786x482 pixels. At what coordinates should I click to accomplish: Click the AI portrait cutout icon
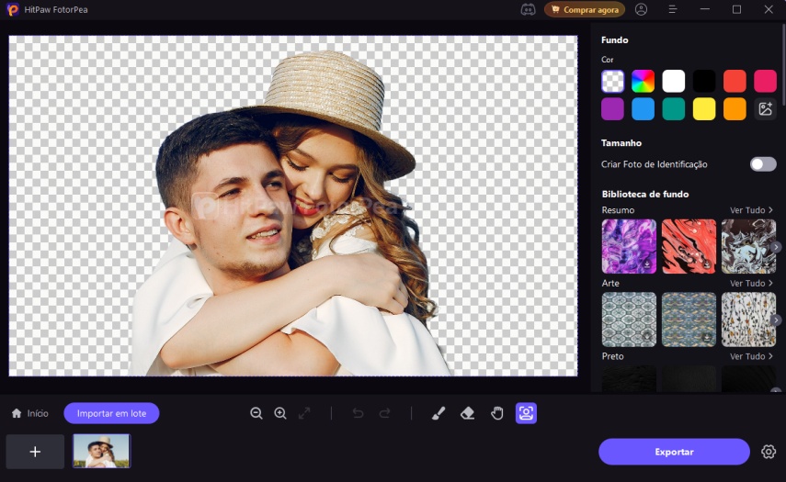click(x=526, y=413)
